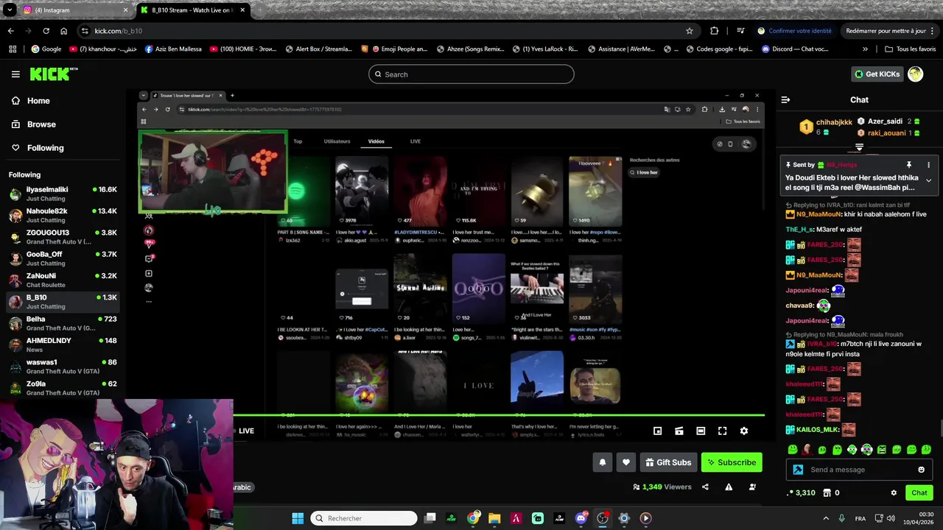Click the clip creation icon on player
Screen dimensions: 943x530
[679, 431]
